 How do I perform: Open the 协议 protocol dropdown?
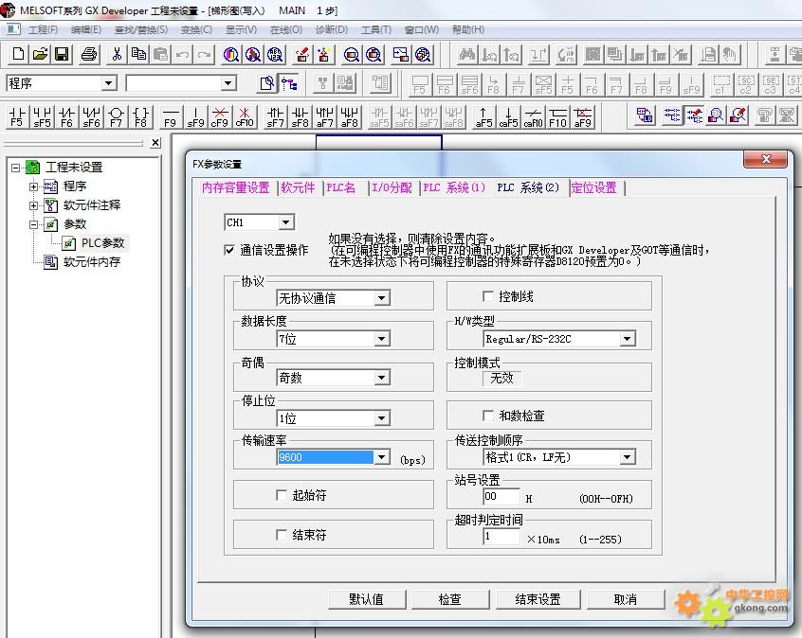click(x=381, y=298)
